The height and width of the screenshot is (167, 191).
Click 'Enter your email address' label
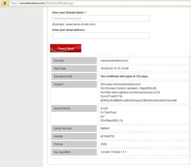tap(69, 30)
